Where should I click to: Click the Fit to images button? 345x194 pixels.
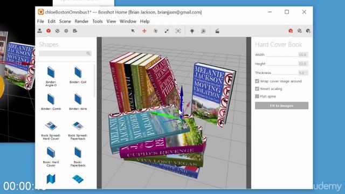pyautogui.click(x=281, y=106)
